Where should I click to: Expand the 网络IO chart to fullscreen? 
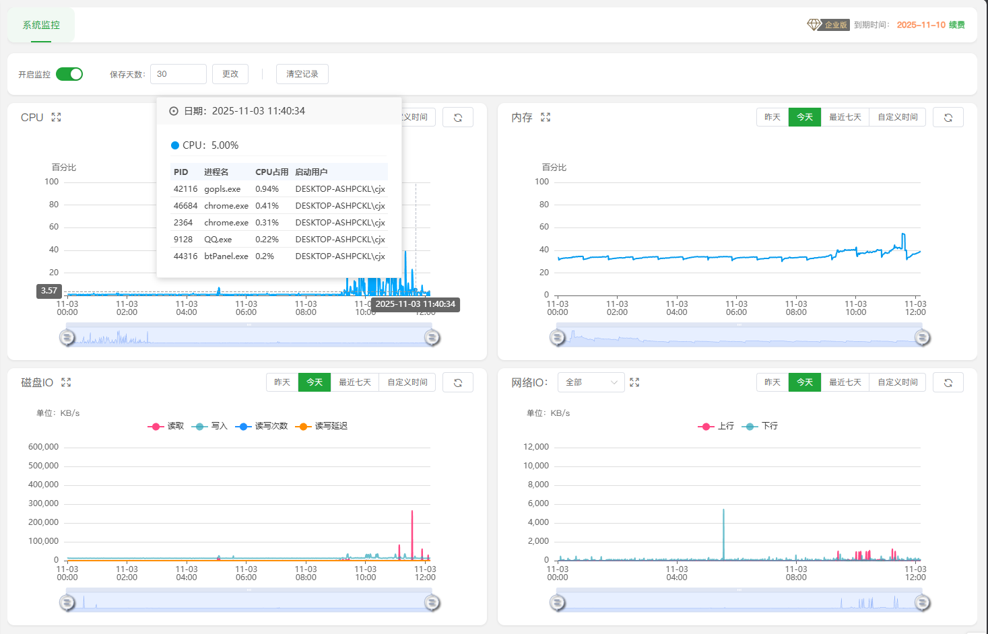click(x=634, y=382)
